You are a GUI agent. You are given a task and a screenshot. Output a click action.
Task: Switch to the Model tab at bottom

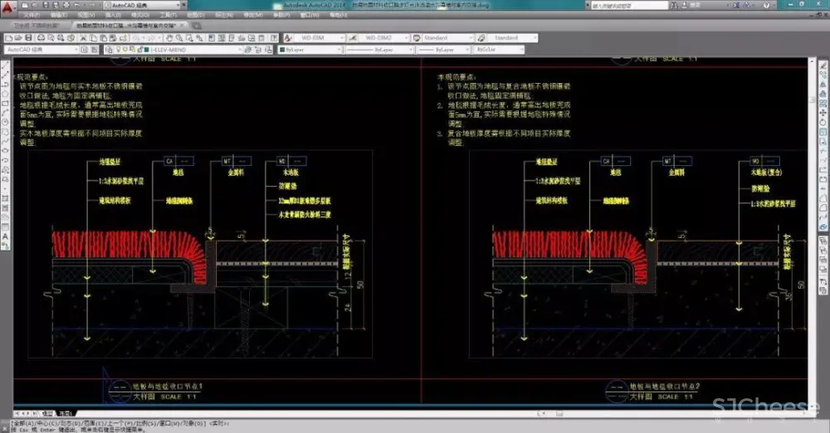[47, 412]
